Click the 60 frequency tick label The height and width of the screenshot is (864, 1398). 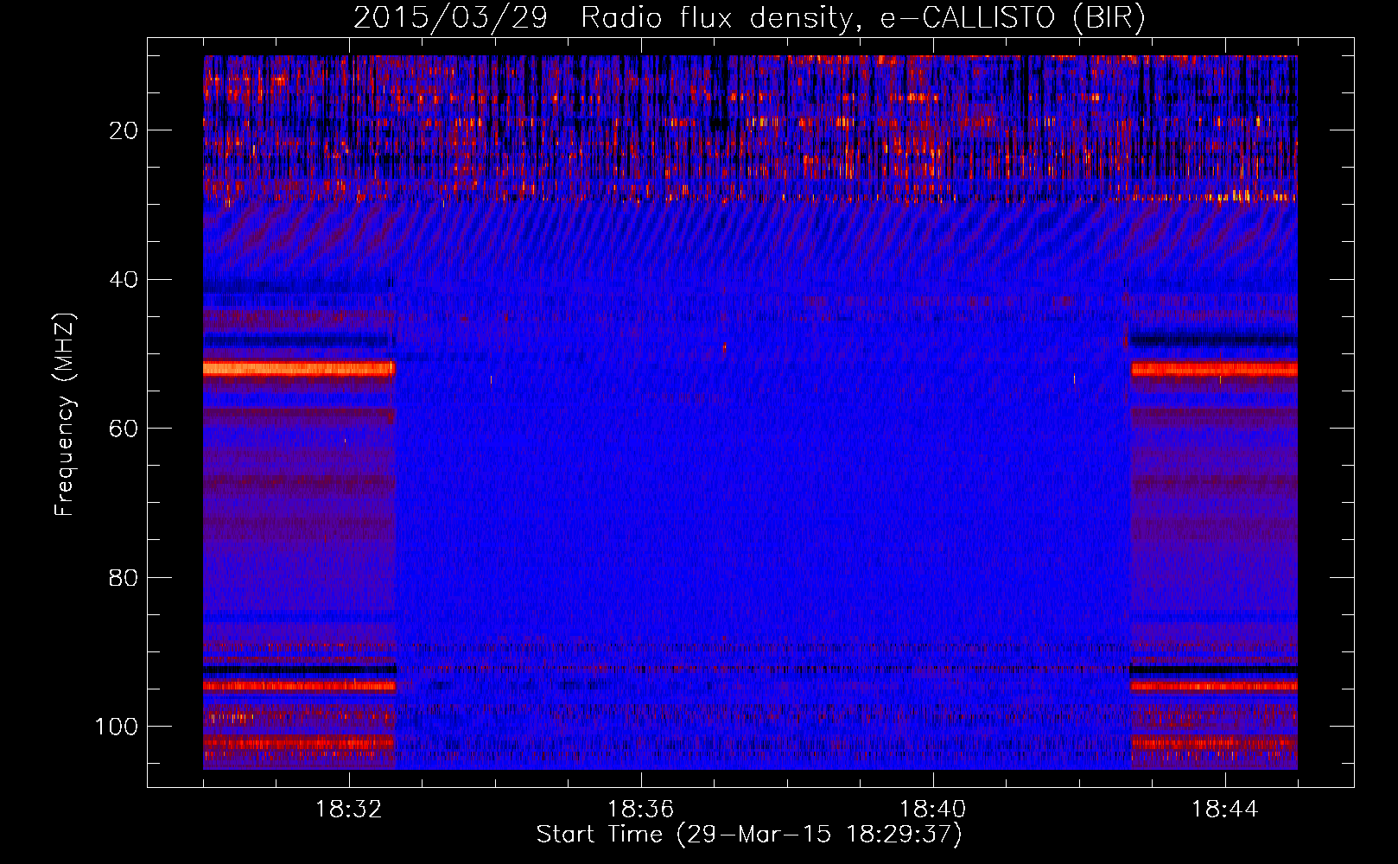click(124, 429)
